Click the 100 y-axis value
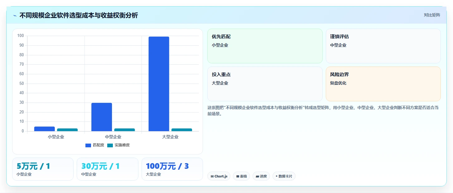The image size is (453, 193). pos(21,36)
